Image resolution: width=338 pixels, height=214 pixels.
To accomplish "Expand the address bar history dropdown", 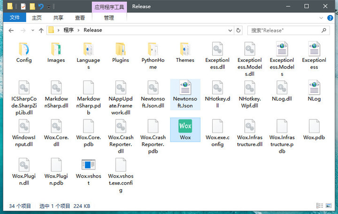I will pos(230,30).
